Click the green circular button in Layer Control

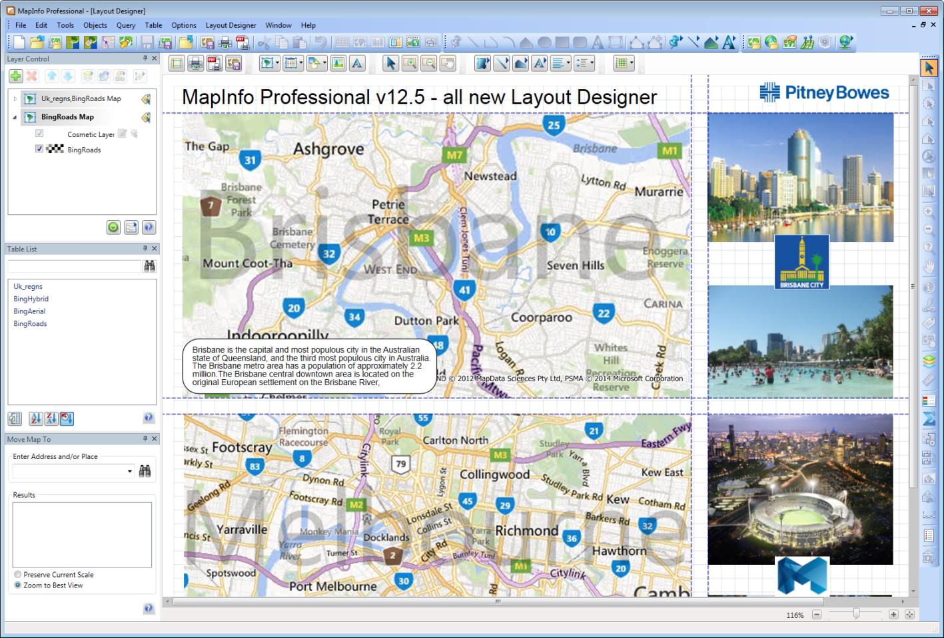(x=113, y=228)
